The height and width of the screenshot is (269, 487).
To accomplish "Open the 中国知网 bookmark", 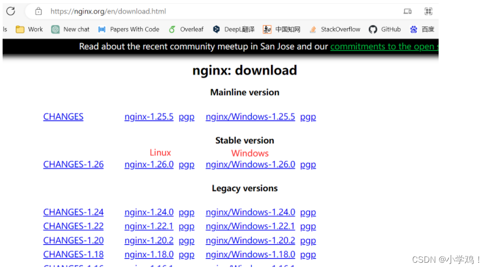I will 288,30.
